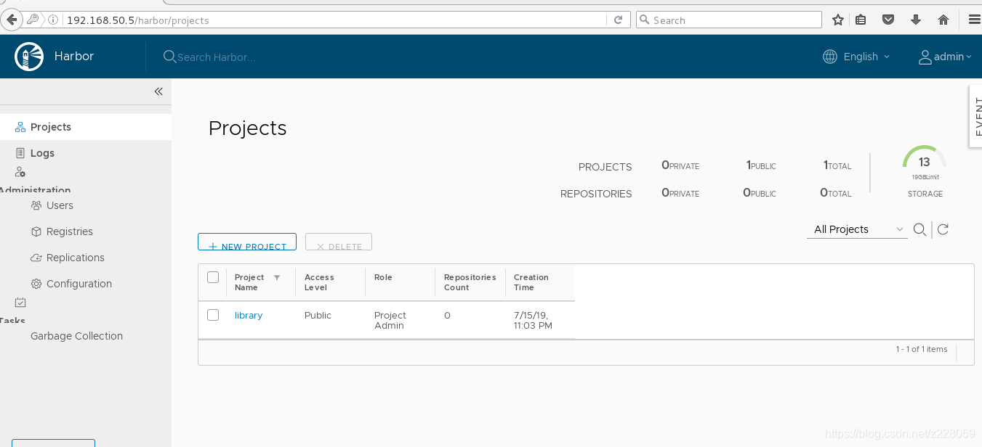Click the Administration gear-user icon
Screen dimensions: 982x447
coord(20,172)
